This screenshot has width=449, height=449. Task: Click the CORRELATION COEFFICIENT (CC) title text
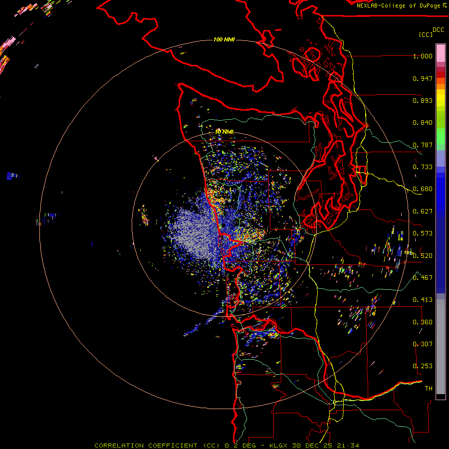(x=157, y=446)
